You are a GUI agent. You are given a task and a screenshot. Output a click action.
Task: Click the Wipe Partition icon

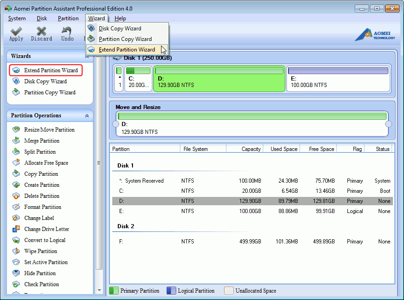[x=16, y=251]
